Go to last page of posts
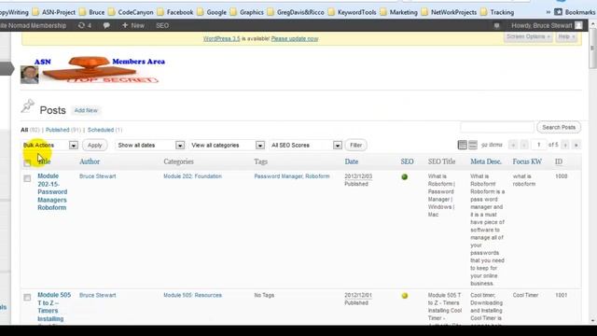597x336 pixels. [576, 145]
